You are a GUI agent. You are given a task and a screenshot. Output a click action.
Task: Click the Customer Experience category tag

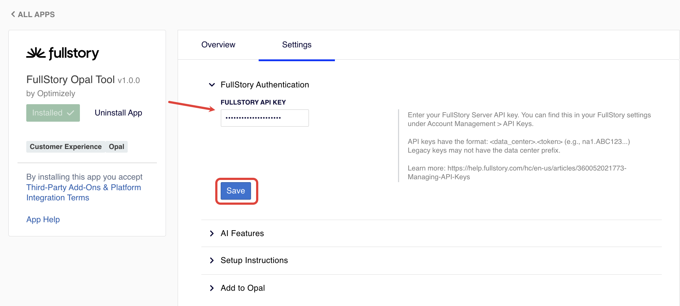coord(66,147)
